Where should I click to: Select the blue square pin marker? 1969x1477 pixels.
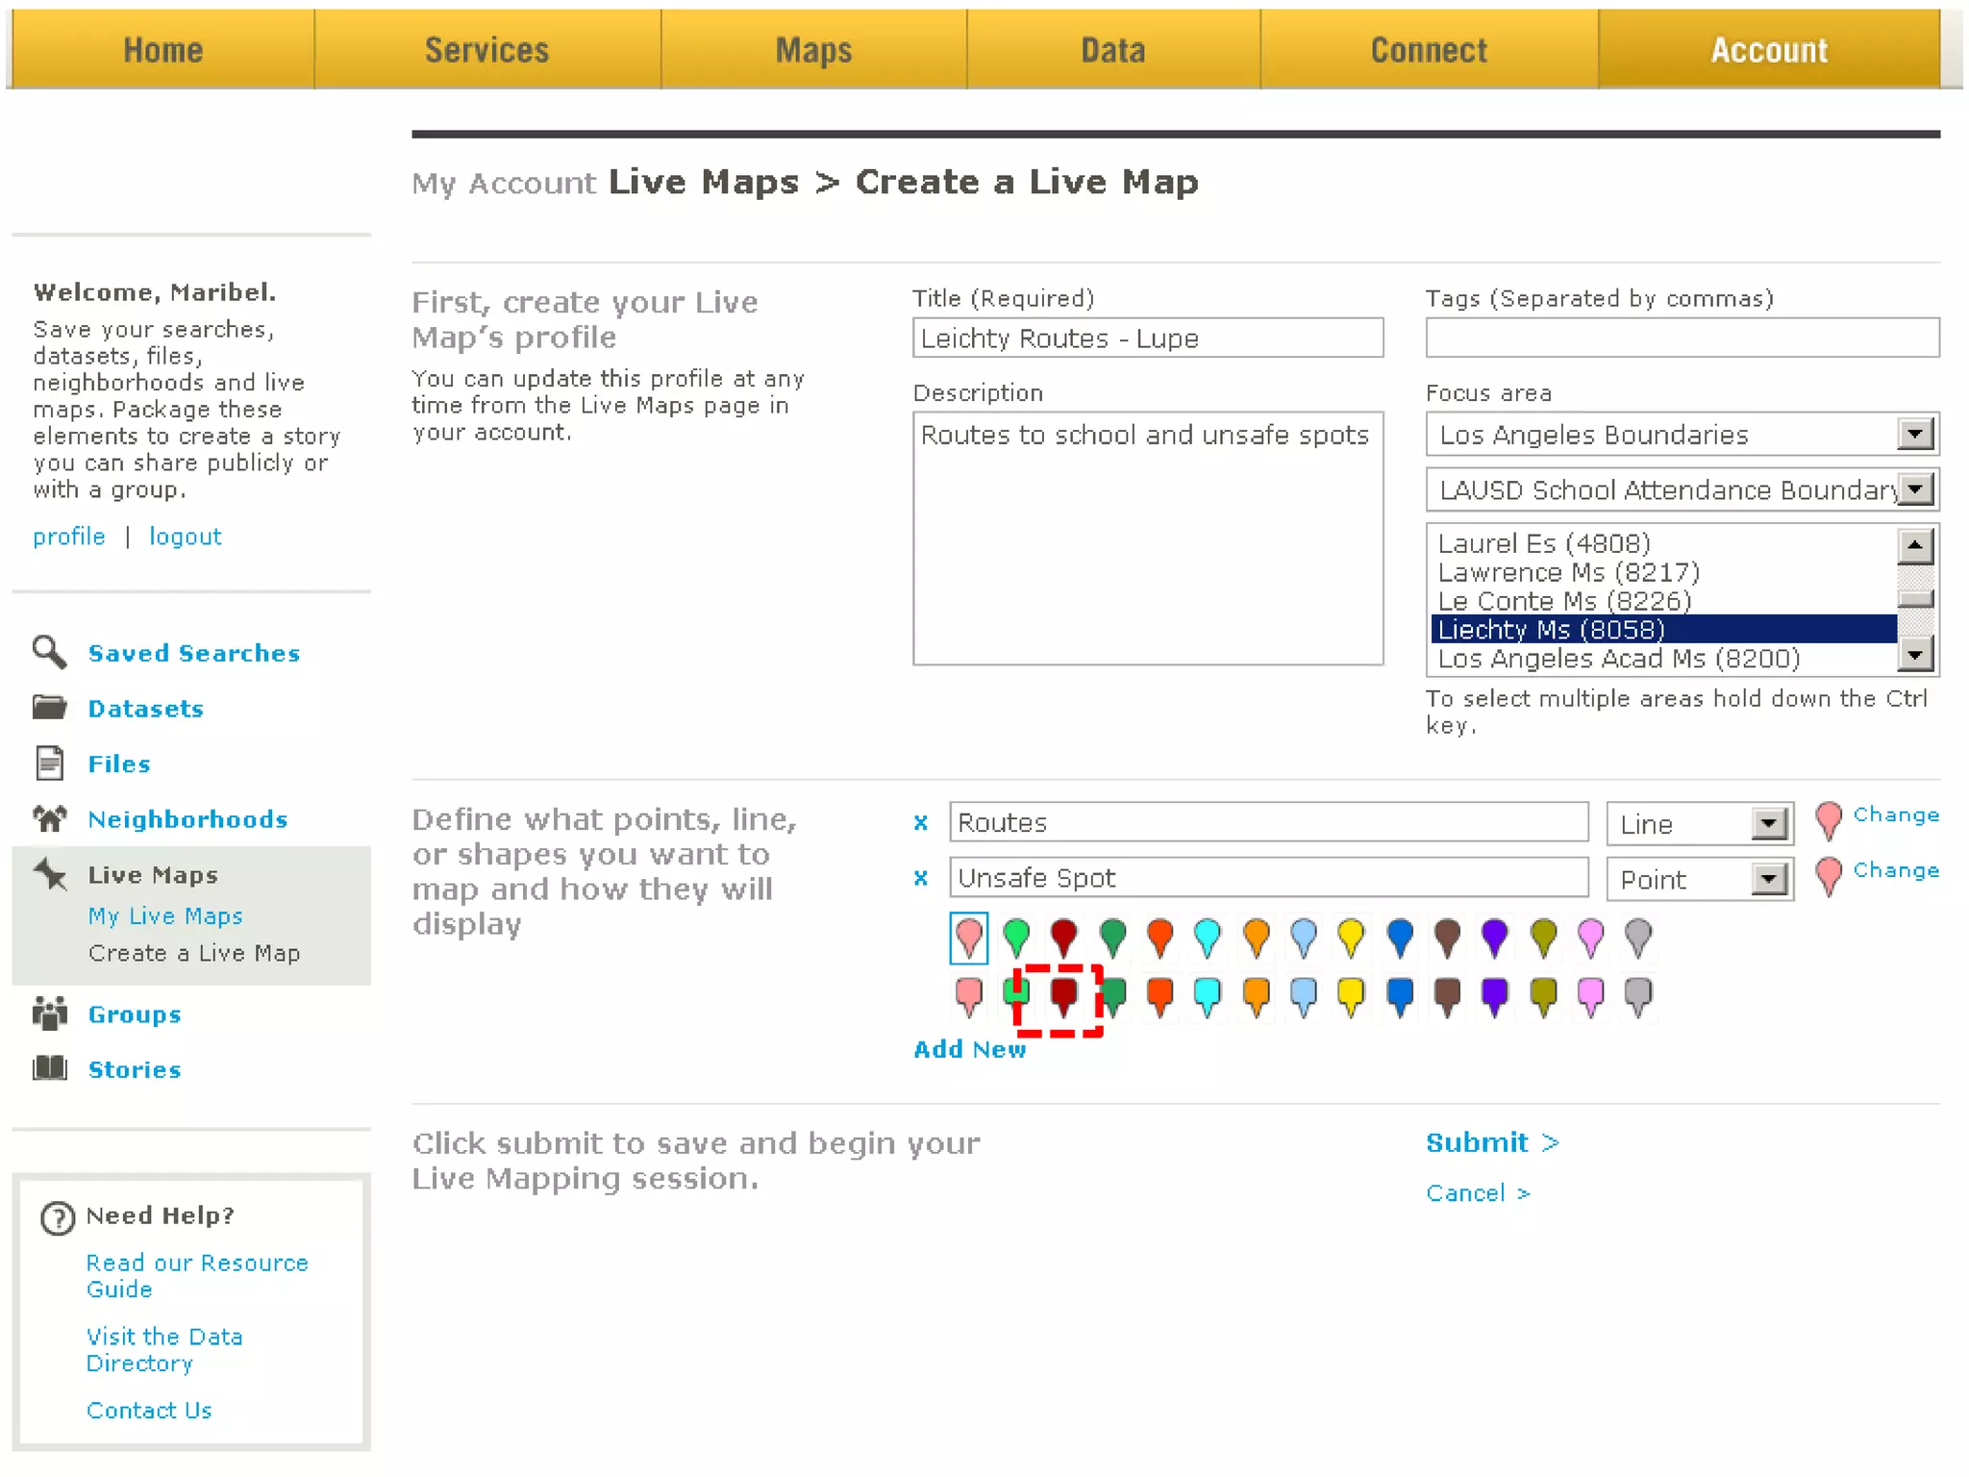click(1401, 997)
